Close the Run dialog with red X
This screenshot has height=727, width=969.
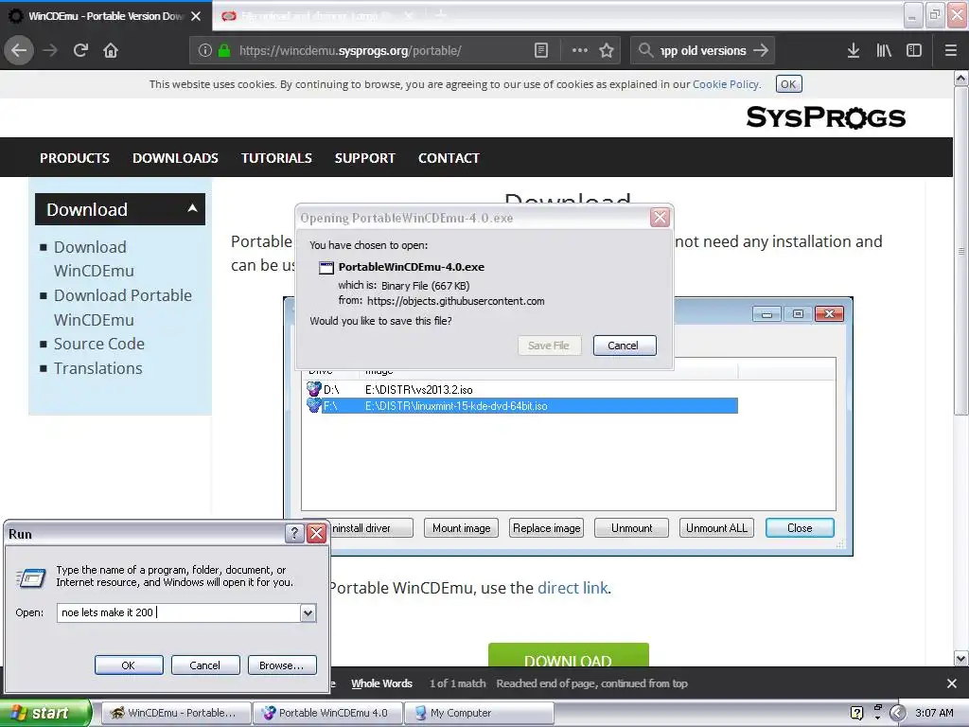click(x=316, y=534)
